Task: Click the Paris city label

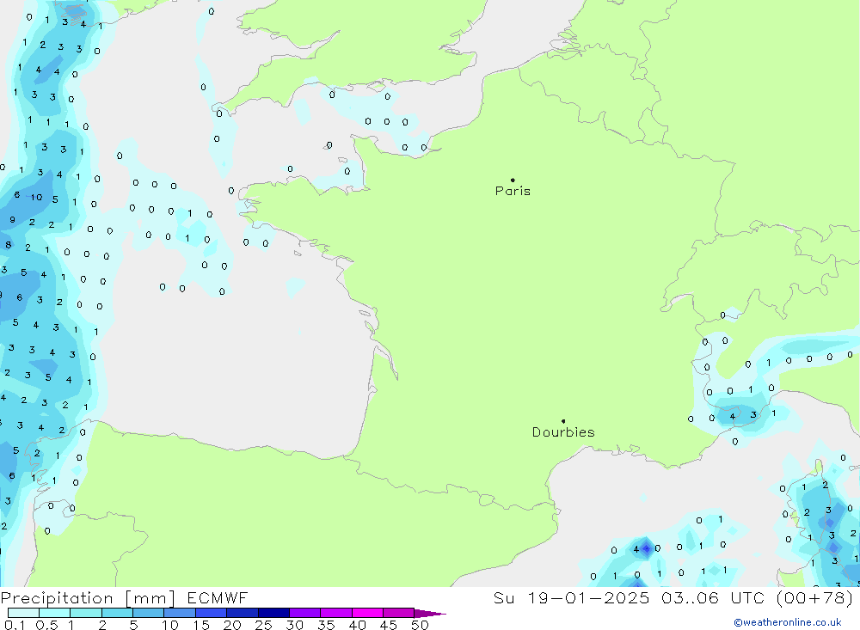Action: 513,191
